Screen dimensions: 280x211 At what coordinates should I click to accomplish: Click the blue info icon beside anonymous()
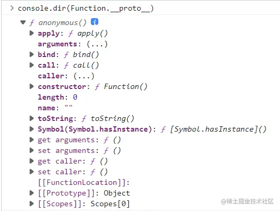point(95,22)
